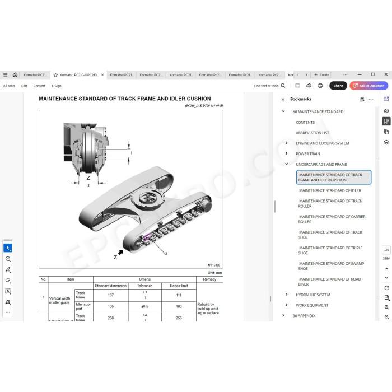Open MAINTENANCE STANDARD OF ROAD LINER bookmark
This screenshot has width=392, height=392.
(x=329, y=282)
